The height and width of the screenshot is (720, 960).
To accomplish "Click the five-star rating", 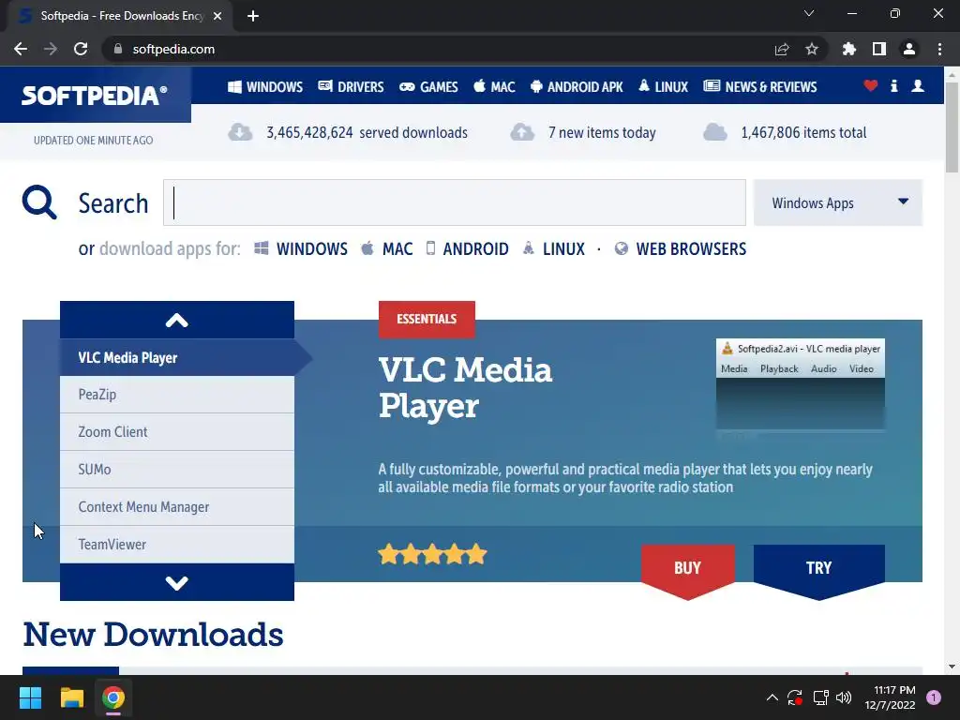I will [x=432, y=554].
